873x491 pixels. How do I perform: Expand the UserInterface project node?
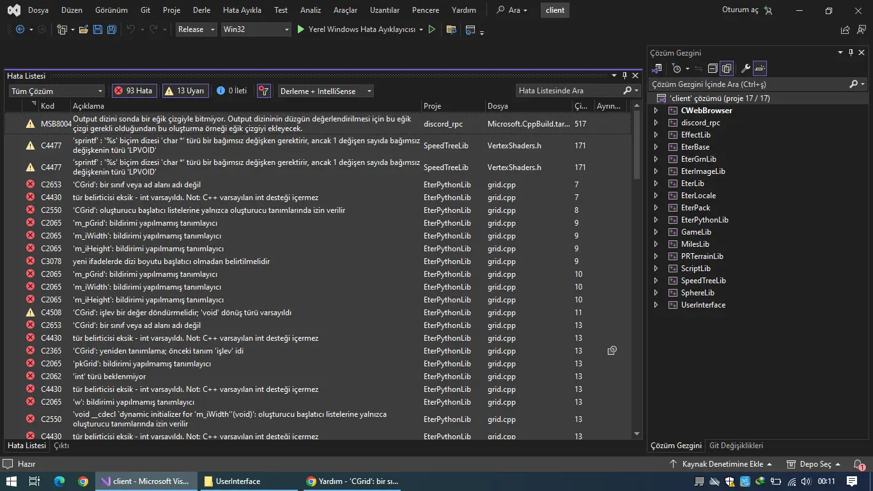tap(656, 305)
